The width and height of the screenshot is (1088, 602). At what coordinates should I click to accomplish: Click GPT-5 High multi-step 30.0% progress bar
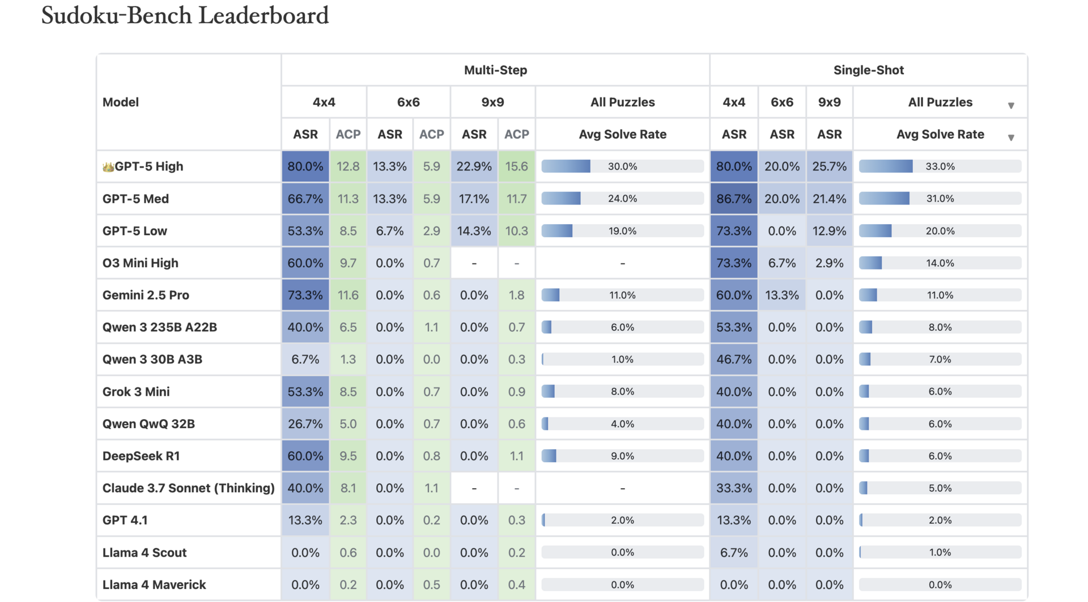(x=622, y=166)
